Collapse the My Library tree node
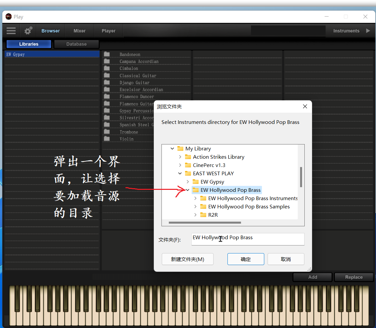 click(x=172, y=148)
